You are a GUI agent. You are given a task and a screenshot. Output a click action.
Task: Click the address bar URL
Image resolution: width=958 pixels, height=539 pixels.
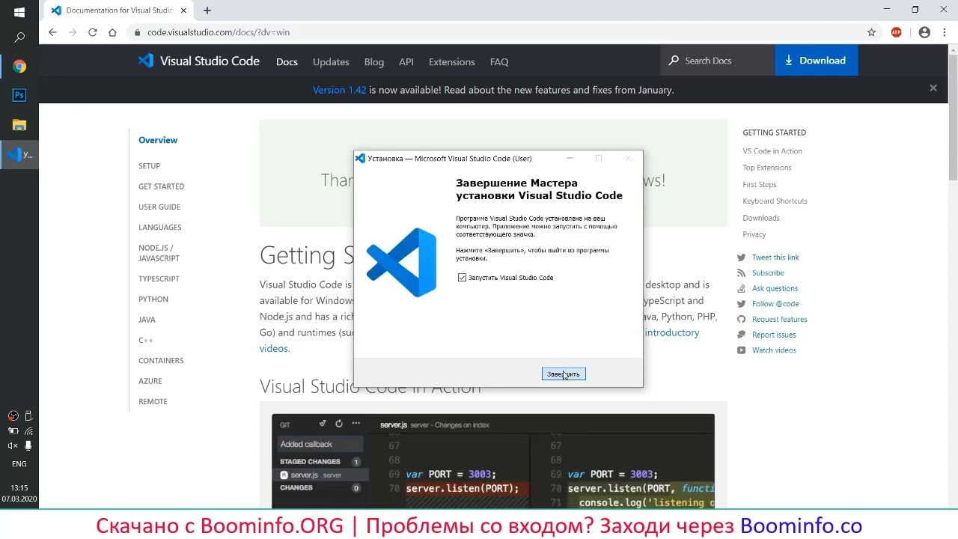coord(219,32)
